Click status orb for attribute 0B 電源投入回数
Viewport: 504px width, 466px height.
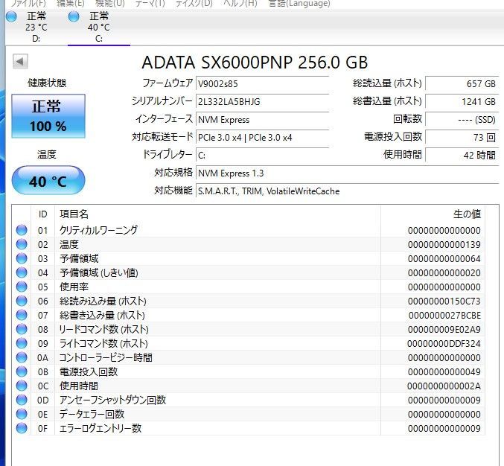pos(22,371)
